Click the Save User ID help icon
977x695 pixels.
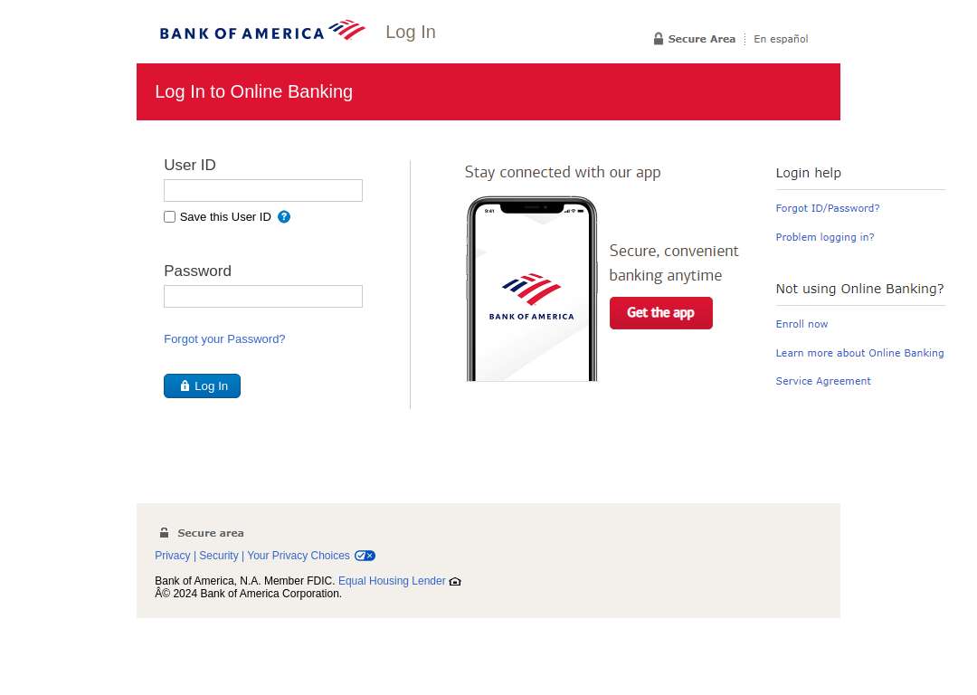coord(284,217)
